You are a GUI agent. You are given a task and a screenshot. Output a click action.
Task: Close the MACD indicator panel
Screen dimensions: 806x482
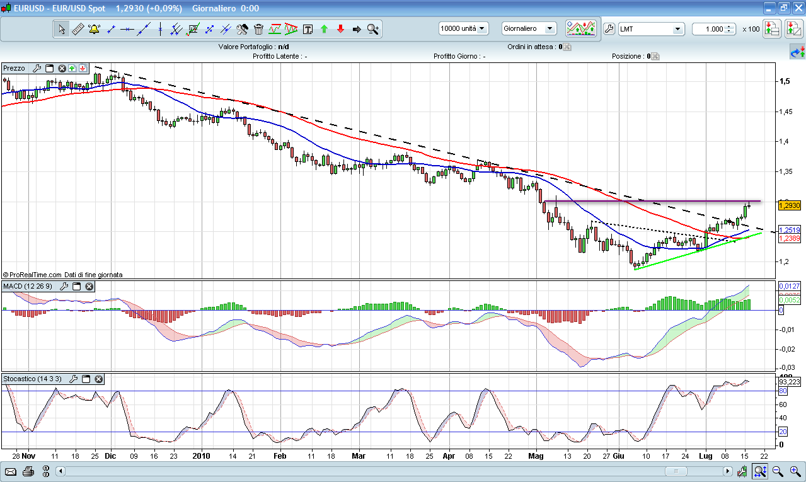pos(89,287)
